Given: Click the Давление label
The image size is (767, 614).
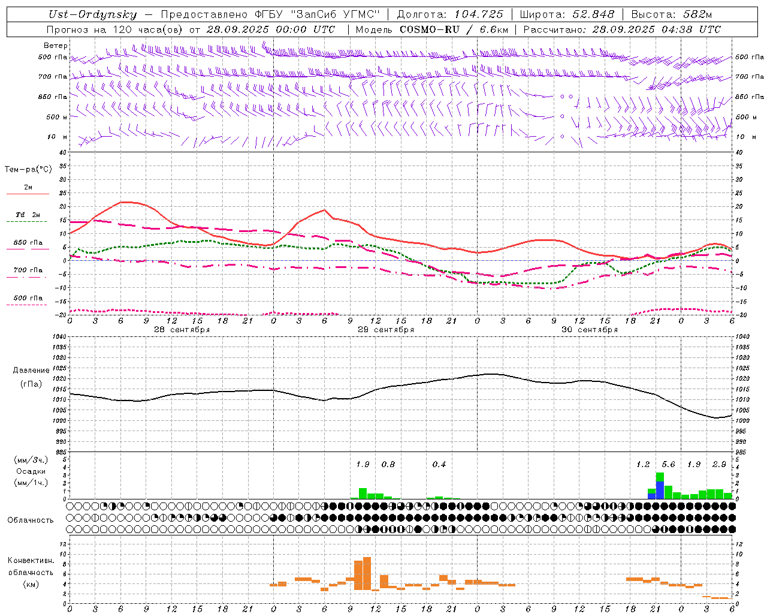Looking at the screenshot, I should pos(31,371).
